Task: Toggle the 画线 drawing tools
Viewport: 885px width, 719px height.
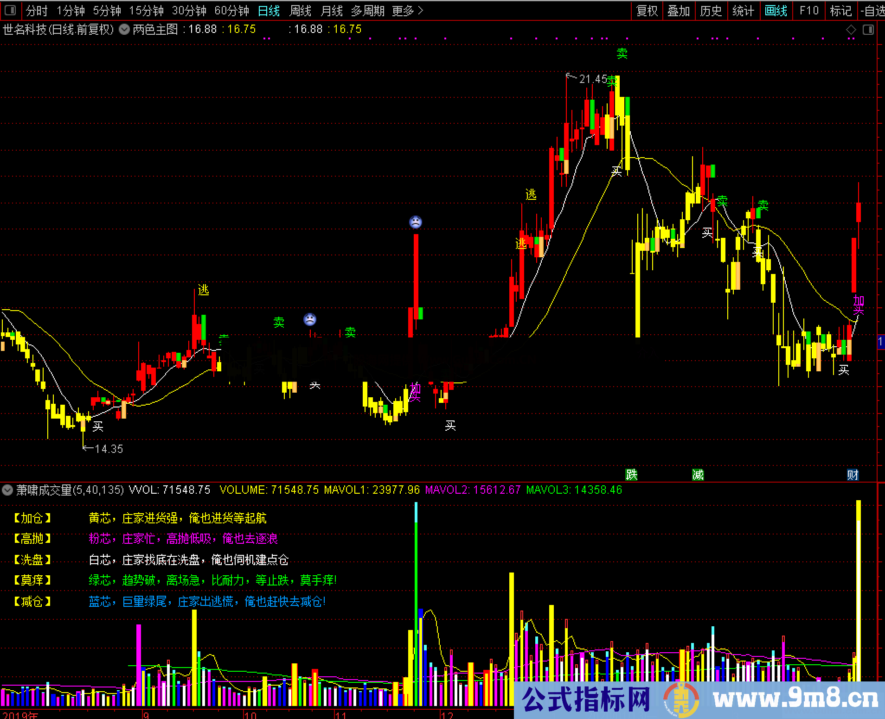Action: (x=776, y=10)
